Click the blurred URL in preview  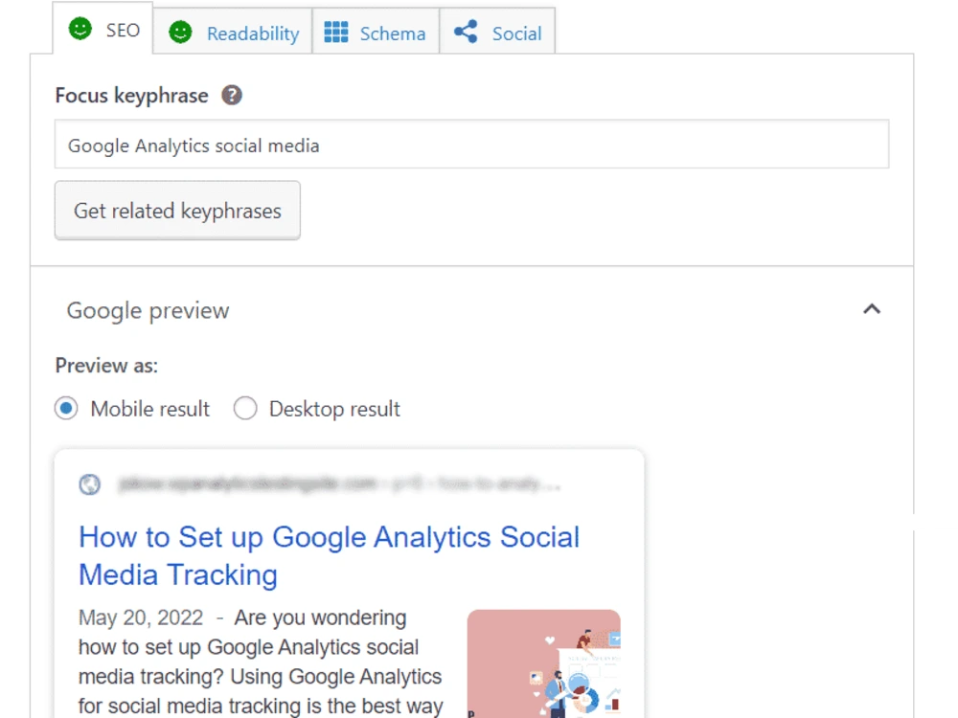point(340,484)
